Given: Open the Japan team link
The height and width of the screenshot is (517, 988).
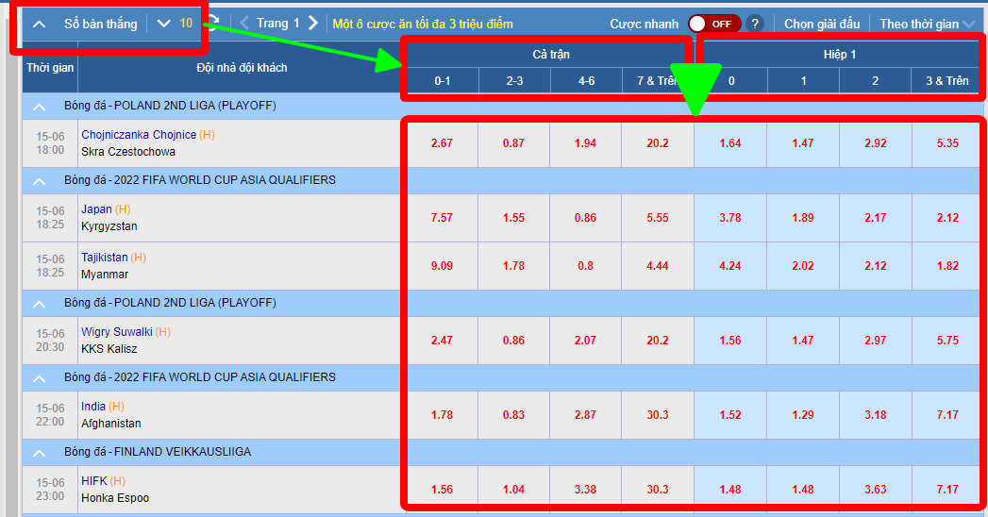Looking at the screenshot, I should pos(96,209).
